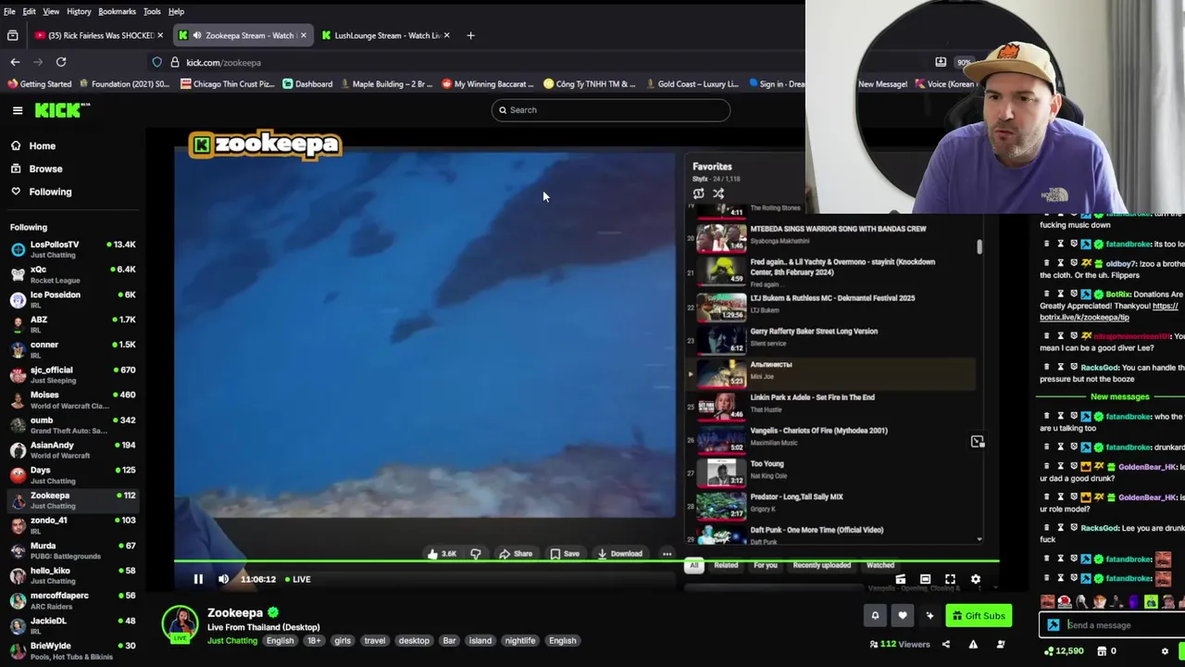Image resolution: width=1185 pixels, height=667 pixels.
Task: Open the History menu
Action: coord(79,11)
